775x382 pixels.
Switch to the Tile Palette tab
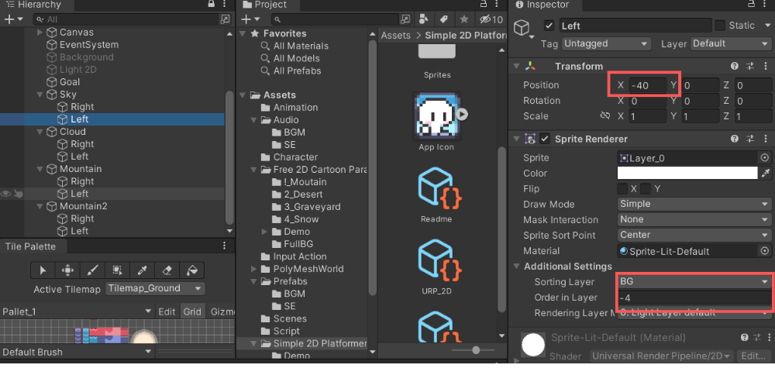click(x=29, y=246)
